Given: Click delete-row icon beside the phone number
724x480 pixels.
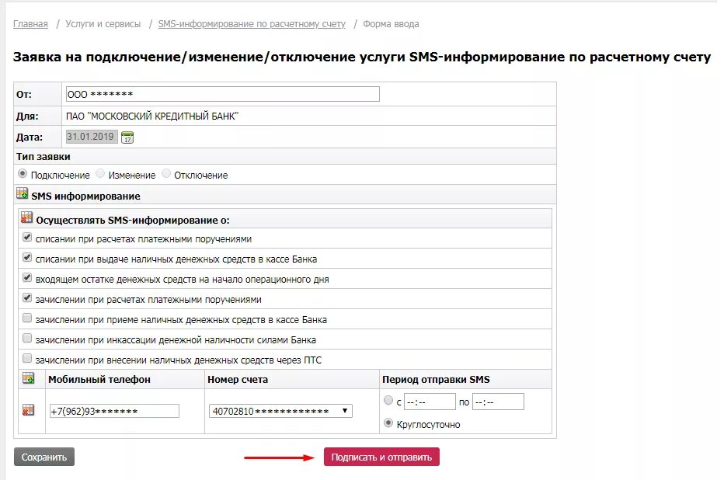Looking at the screenshot, I should [x=28, y=410].
